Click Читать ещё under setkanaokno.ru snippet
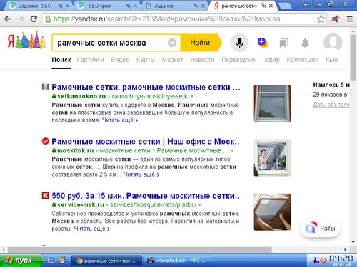The image size is (357, 267). point(120,120)
